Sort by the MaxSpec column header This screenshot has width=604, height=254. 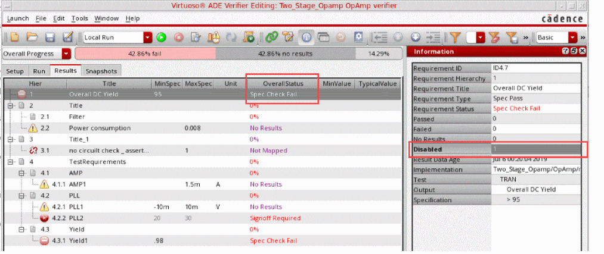198,83
